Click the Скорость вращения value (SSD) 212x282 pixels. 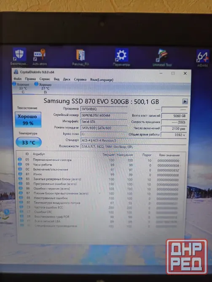174,122
